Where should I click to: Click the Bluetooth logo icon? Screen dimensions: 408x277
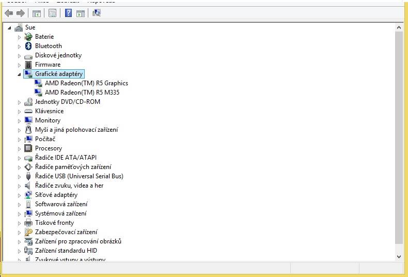click(x=28, y=46)
